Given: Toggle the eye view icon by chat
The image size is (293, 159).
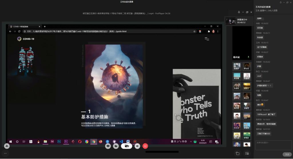Looking at the screenshot, I should pos(247,154).
